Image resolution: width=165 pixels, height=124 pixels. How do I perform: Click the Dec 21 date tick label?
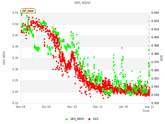(98, 107)
